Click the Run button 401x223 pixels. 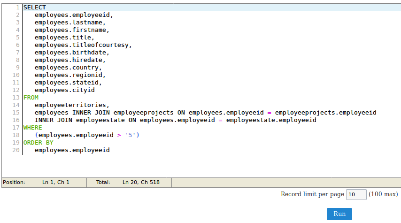click(339, 214)
